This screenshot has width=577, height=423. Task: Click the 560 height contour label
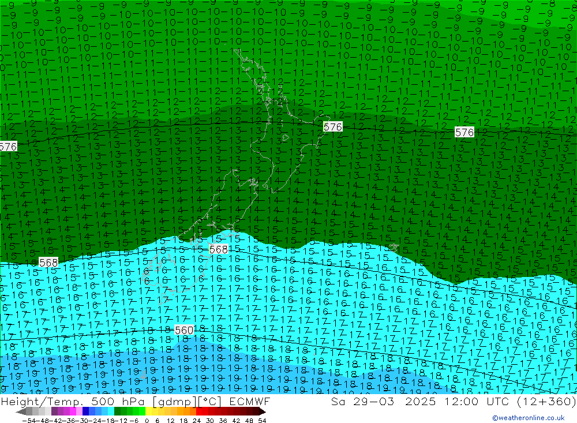tap(184, 330)
